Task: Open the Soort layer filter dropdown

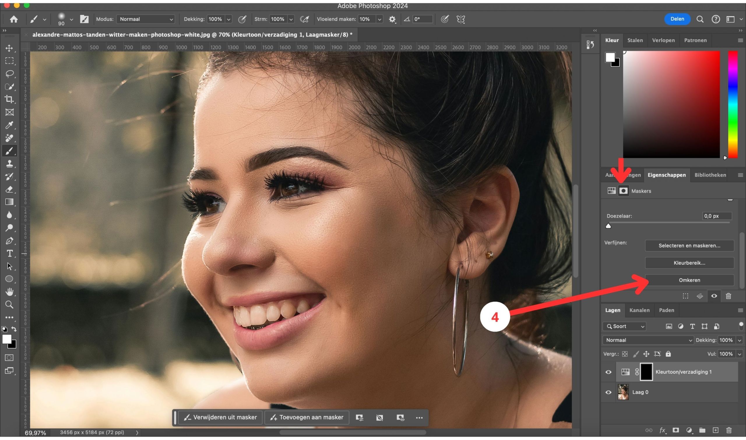Action: click(x=624, y=326)
